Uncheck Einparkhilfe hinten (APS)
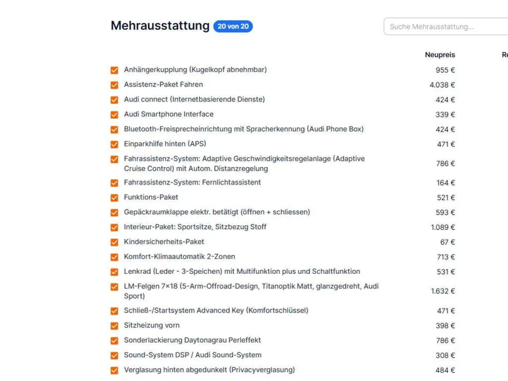 pos(115,145)
